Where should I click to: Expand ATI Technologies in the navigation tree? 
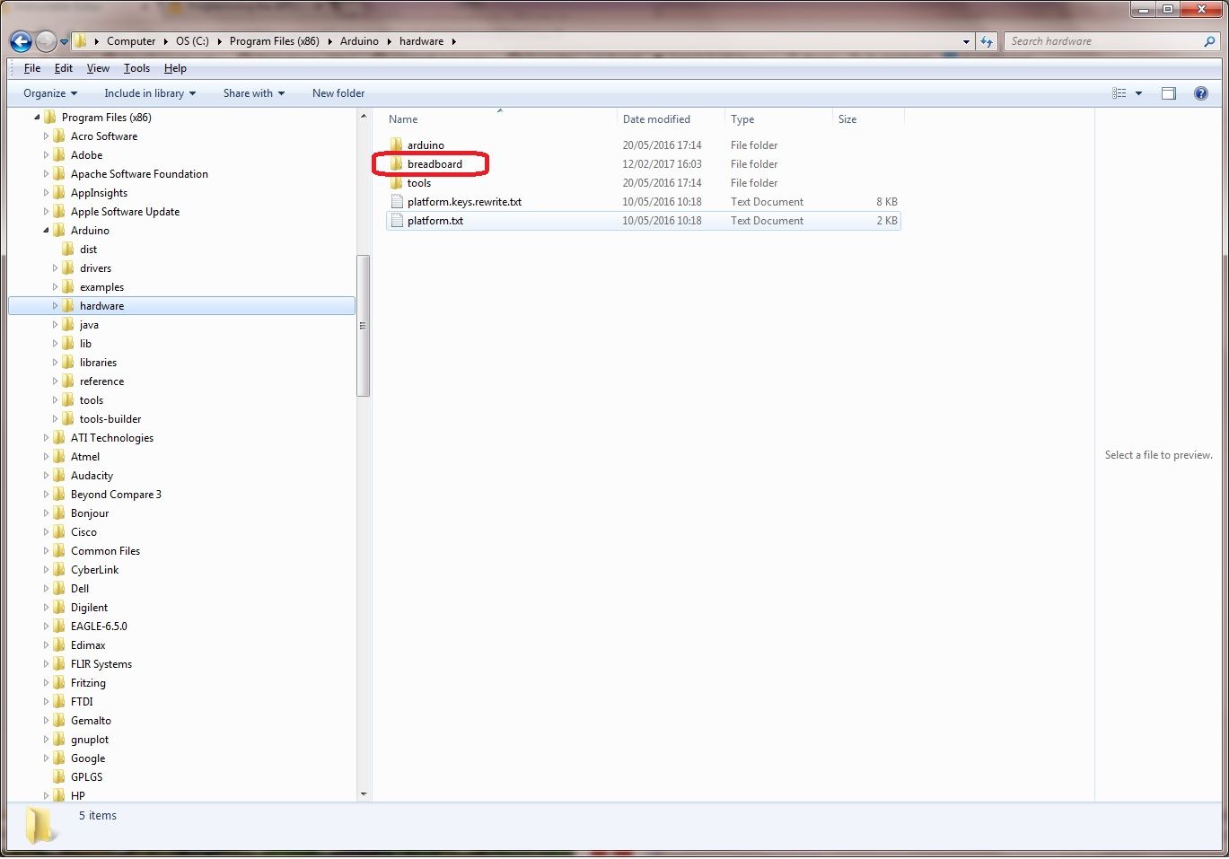(x=46, y=437)
